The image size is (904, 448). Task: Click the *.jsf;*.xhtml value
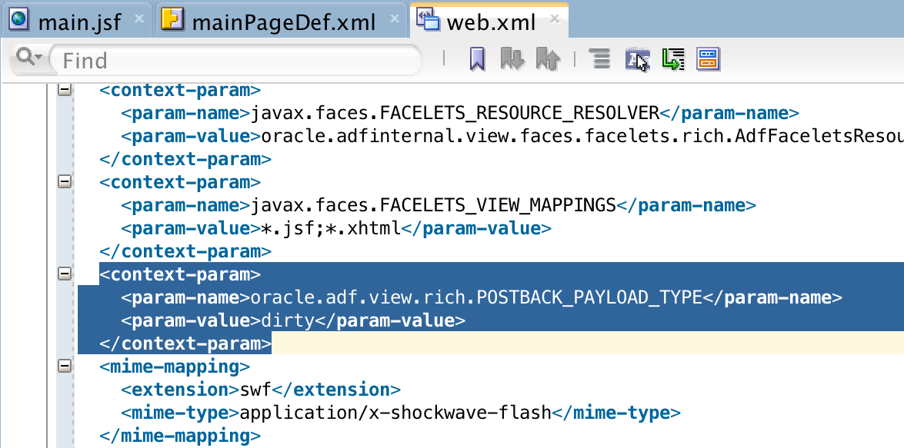coord(331,228)
